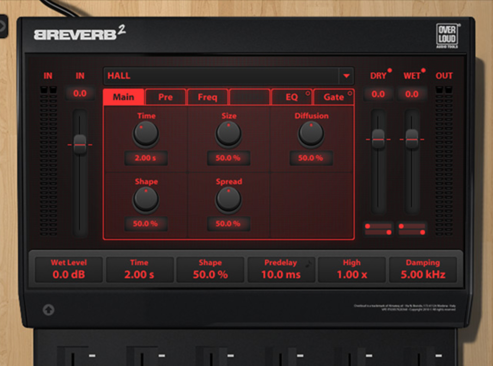The image size is (493, 366).
Task: Click the Damping 5.00 kHz display
Action: [423, 270]
